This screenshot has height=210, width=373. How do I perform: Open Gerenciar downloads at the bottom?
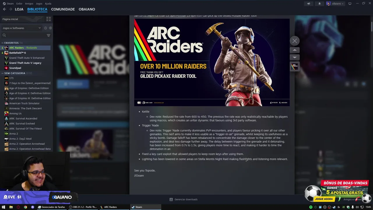pos(184,199)
